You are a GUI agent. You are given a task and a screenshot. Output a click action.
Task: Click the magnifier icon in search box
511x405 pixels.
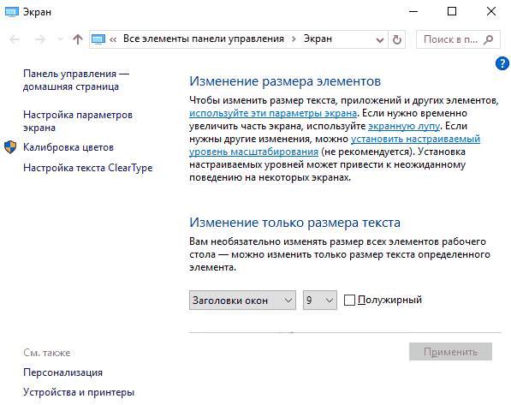pos(488,39)
